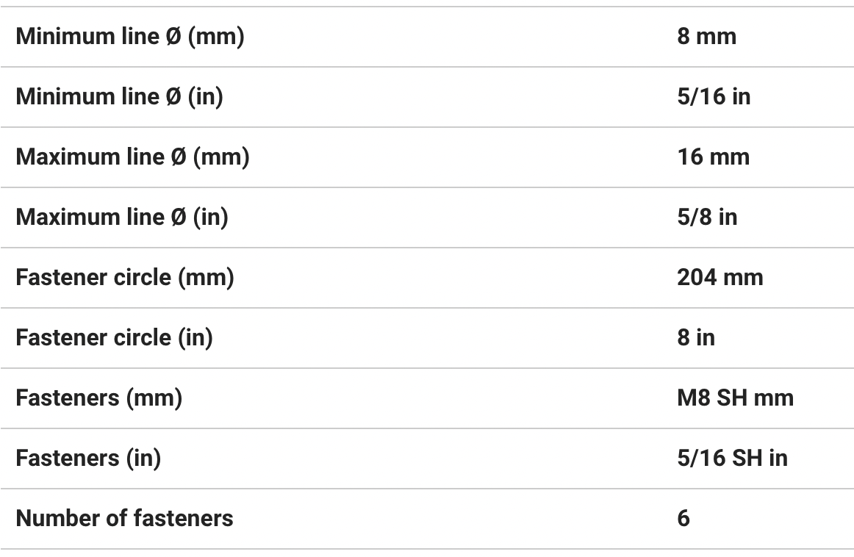Select the "5/16 SH in" value
The height and width of the screenshot is (557, 854).
click(732, 459)
